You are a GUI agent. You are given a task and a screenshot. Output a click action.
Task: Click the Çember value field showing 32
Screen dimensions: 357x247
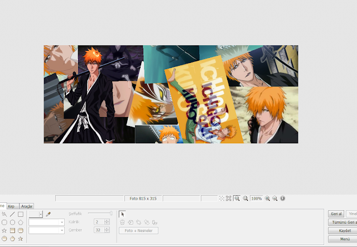click(99, 230)
